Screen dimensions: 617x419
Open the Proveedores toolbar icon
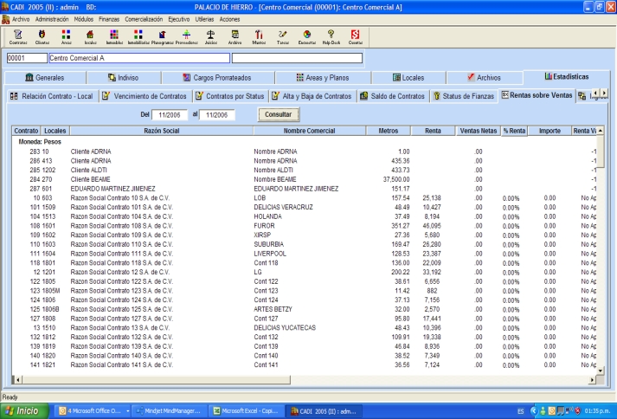(x=186, y=36)
